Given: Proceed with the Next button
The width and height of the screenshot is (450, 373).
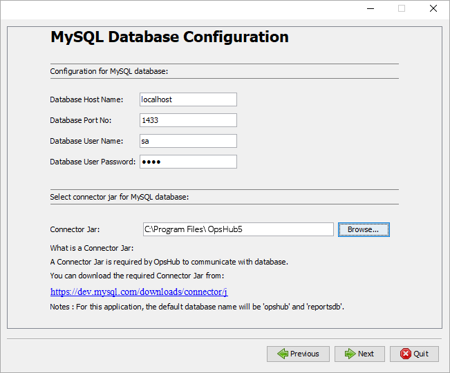Looking at the screenshot, I should [x=359, y=354].
